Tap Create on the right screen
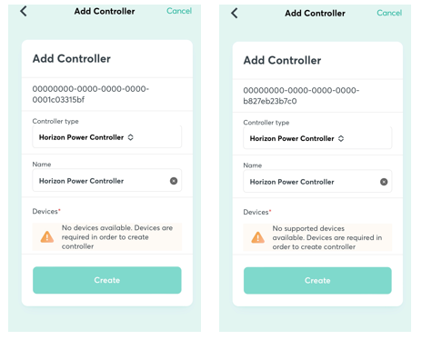 pyautogui.click(x=317, y=281)
